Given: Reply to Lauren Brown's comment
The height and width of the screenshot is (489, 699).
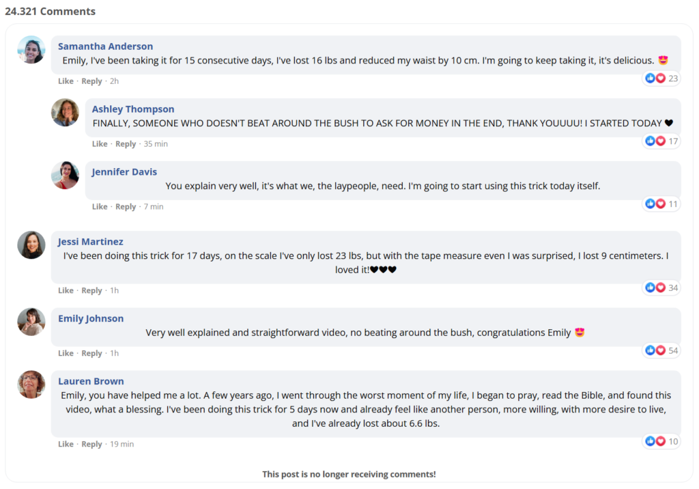Looking at the screenshot, I should tap(92, 445).
